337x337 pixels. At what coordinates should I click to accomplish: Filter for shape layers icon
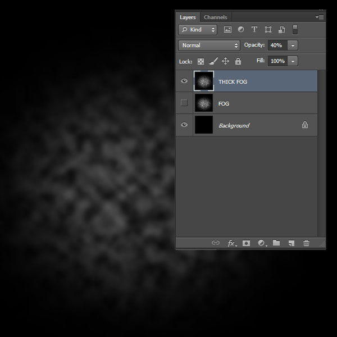268,29
